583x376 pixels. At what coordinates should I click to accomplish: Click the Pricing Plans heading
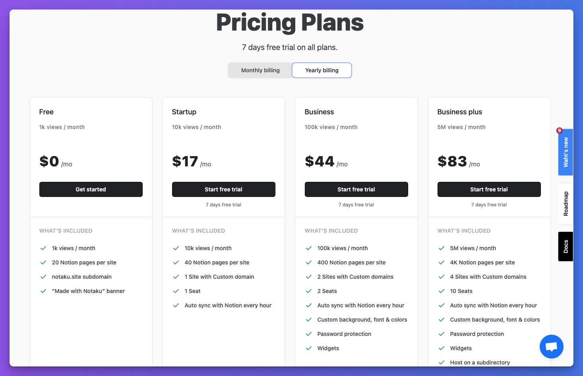tap(290, 23)
